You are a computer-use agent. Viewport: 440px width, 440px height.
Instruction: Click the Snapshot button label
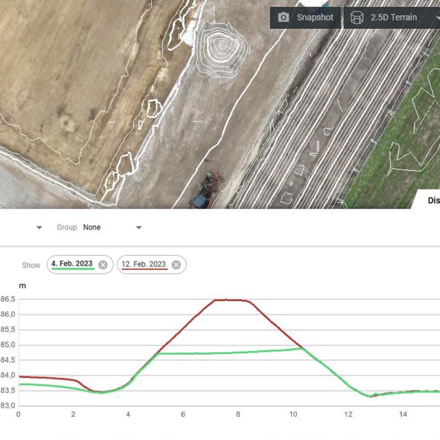315,18
